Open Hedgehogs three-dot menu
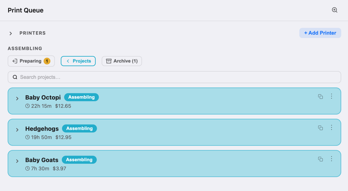The width and height of the screenshot is (348, 191). pos(331,127)
